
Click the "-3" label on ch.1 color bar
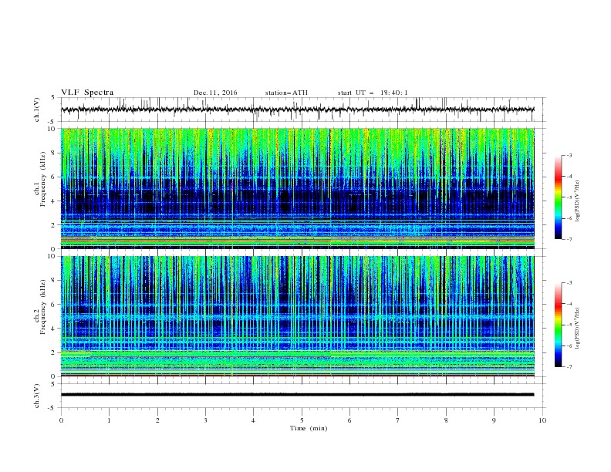[569, 155]
